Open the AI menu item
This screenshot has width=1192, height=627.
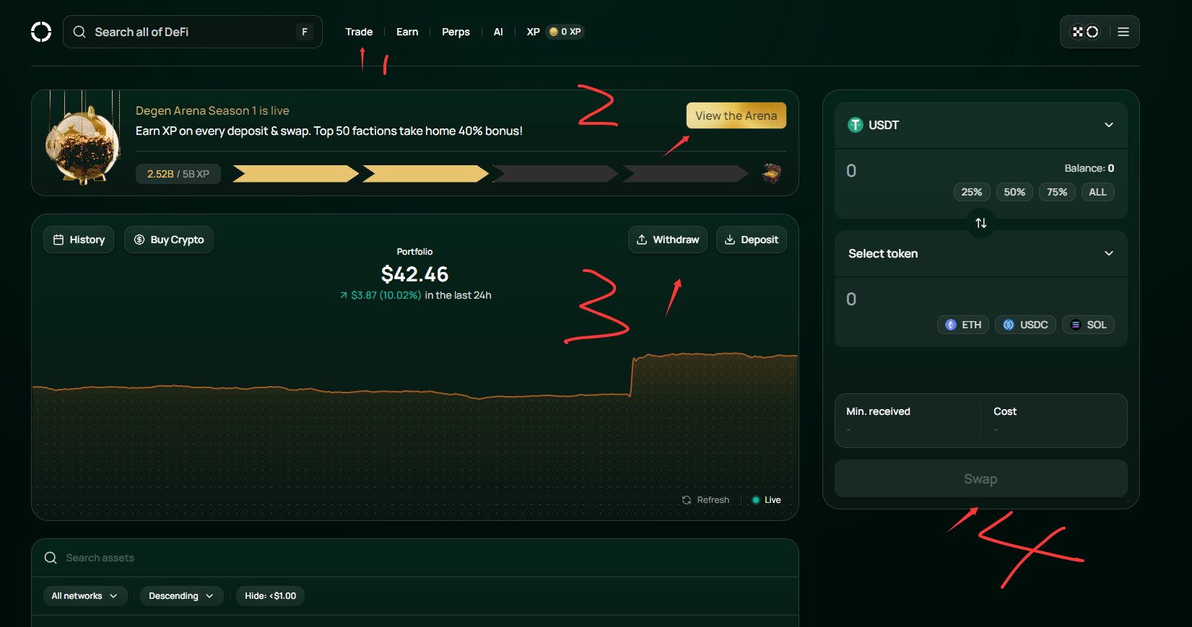click(x=498, y=32)
